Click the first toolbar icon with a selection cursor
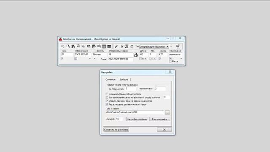Image resolution: width=270 pixels, height=152 pixels. click(x=63, y=46)
